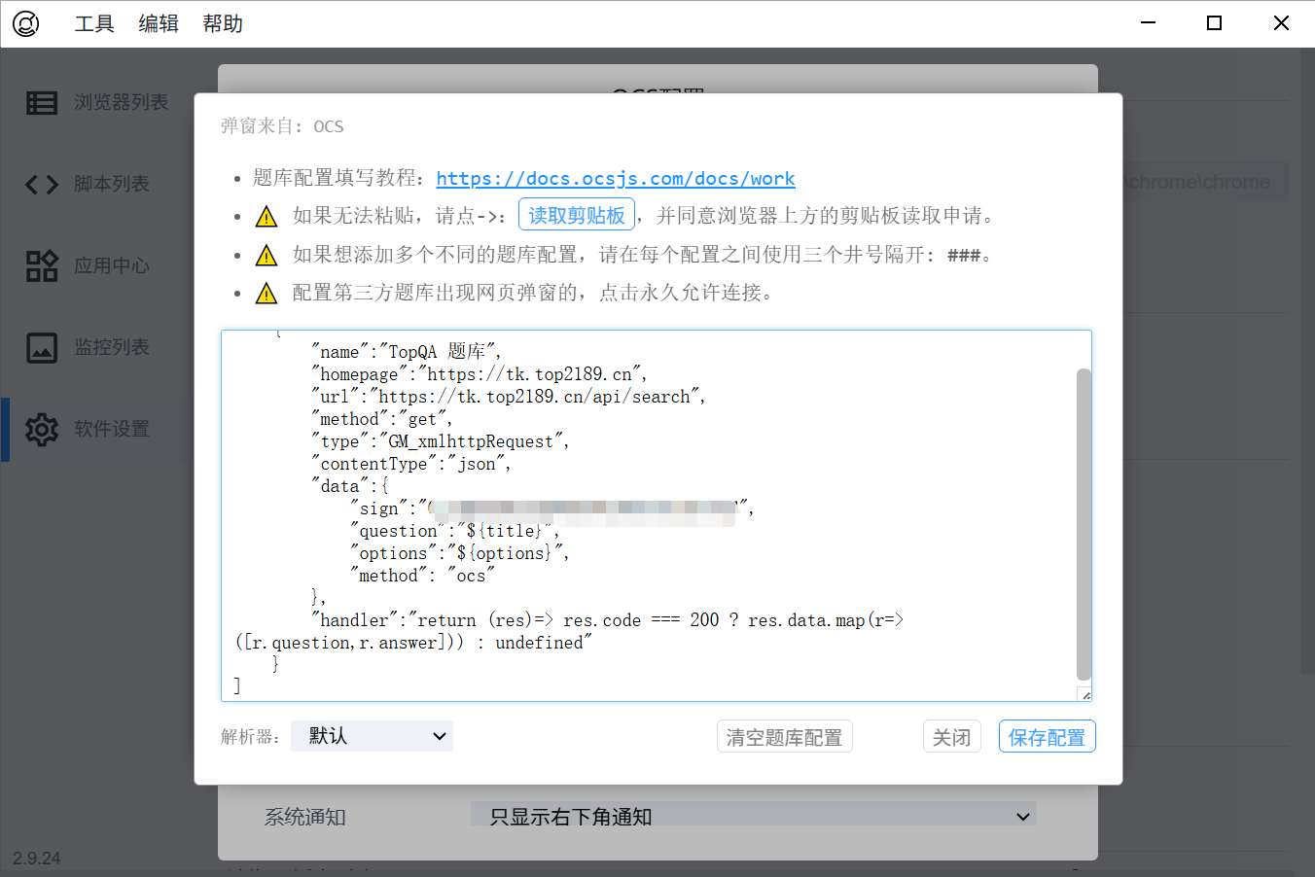This screenshot has width=1315, height=877.
Task: Click the warning icon beside the clipboard tip
Action: [x=267, y=217]
